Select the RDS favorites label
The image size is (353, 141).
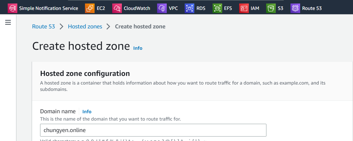[x=201, y=8]
